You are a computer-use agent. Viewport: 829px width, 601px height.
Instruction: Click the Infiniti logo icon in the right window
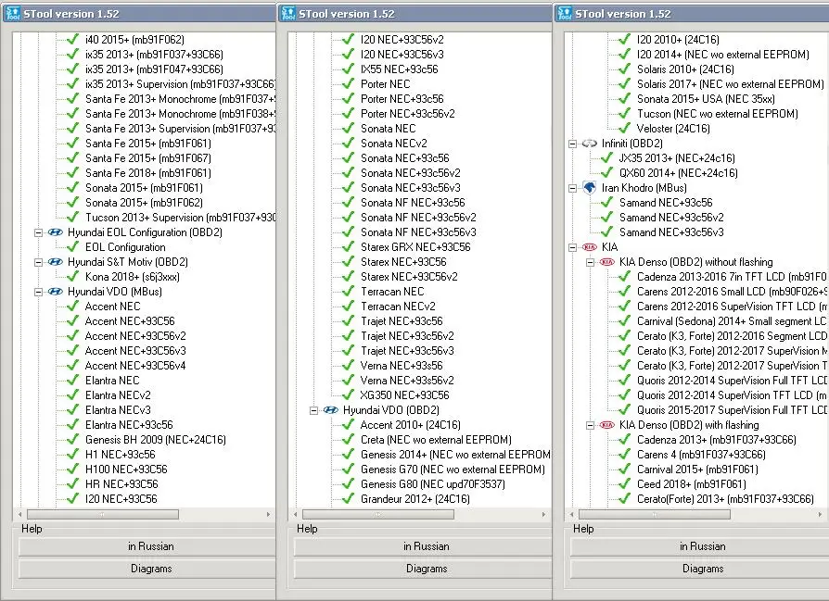click(x=589, y=144)
